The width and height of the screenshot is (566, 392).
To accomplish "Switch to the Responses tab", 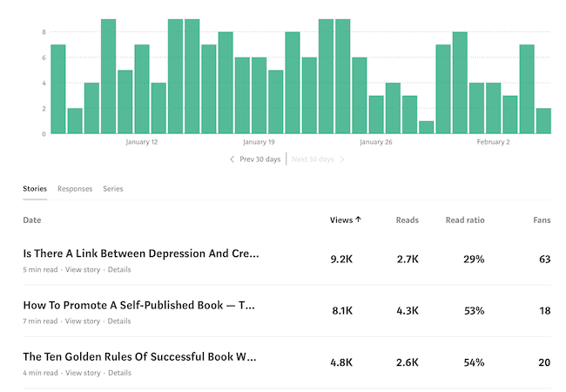I will tap(75, 188).
